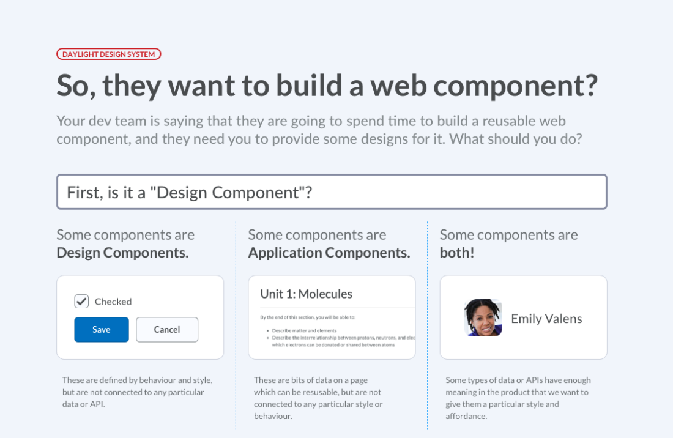673x438 pixels.
Task: Click the Application Components column heading
Action: [x=329, y=243]
